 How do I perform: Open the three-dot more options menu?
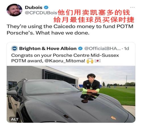pos(132,7)
